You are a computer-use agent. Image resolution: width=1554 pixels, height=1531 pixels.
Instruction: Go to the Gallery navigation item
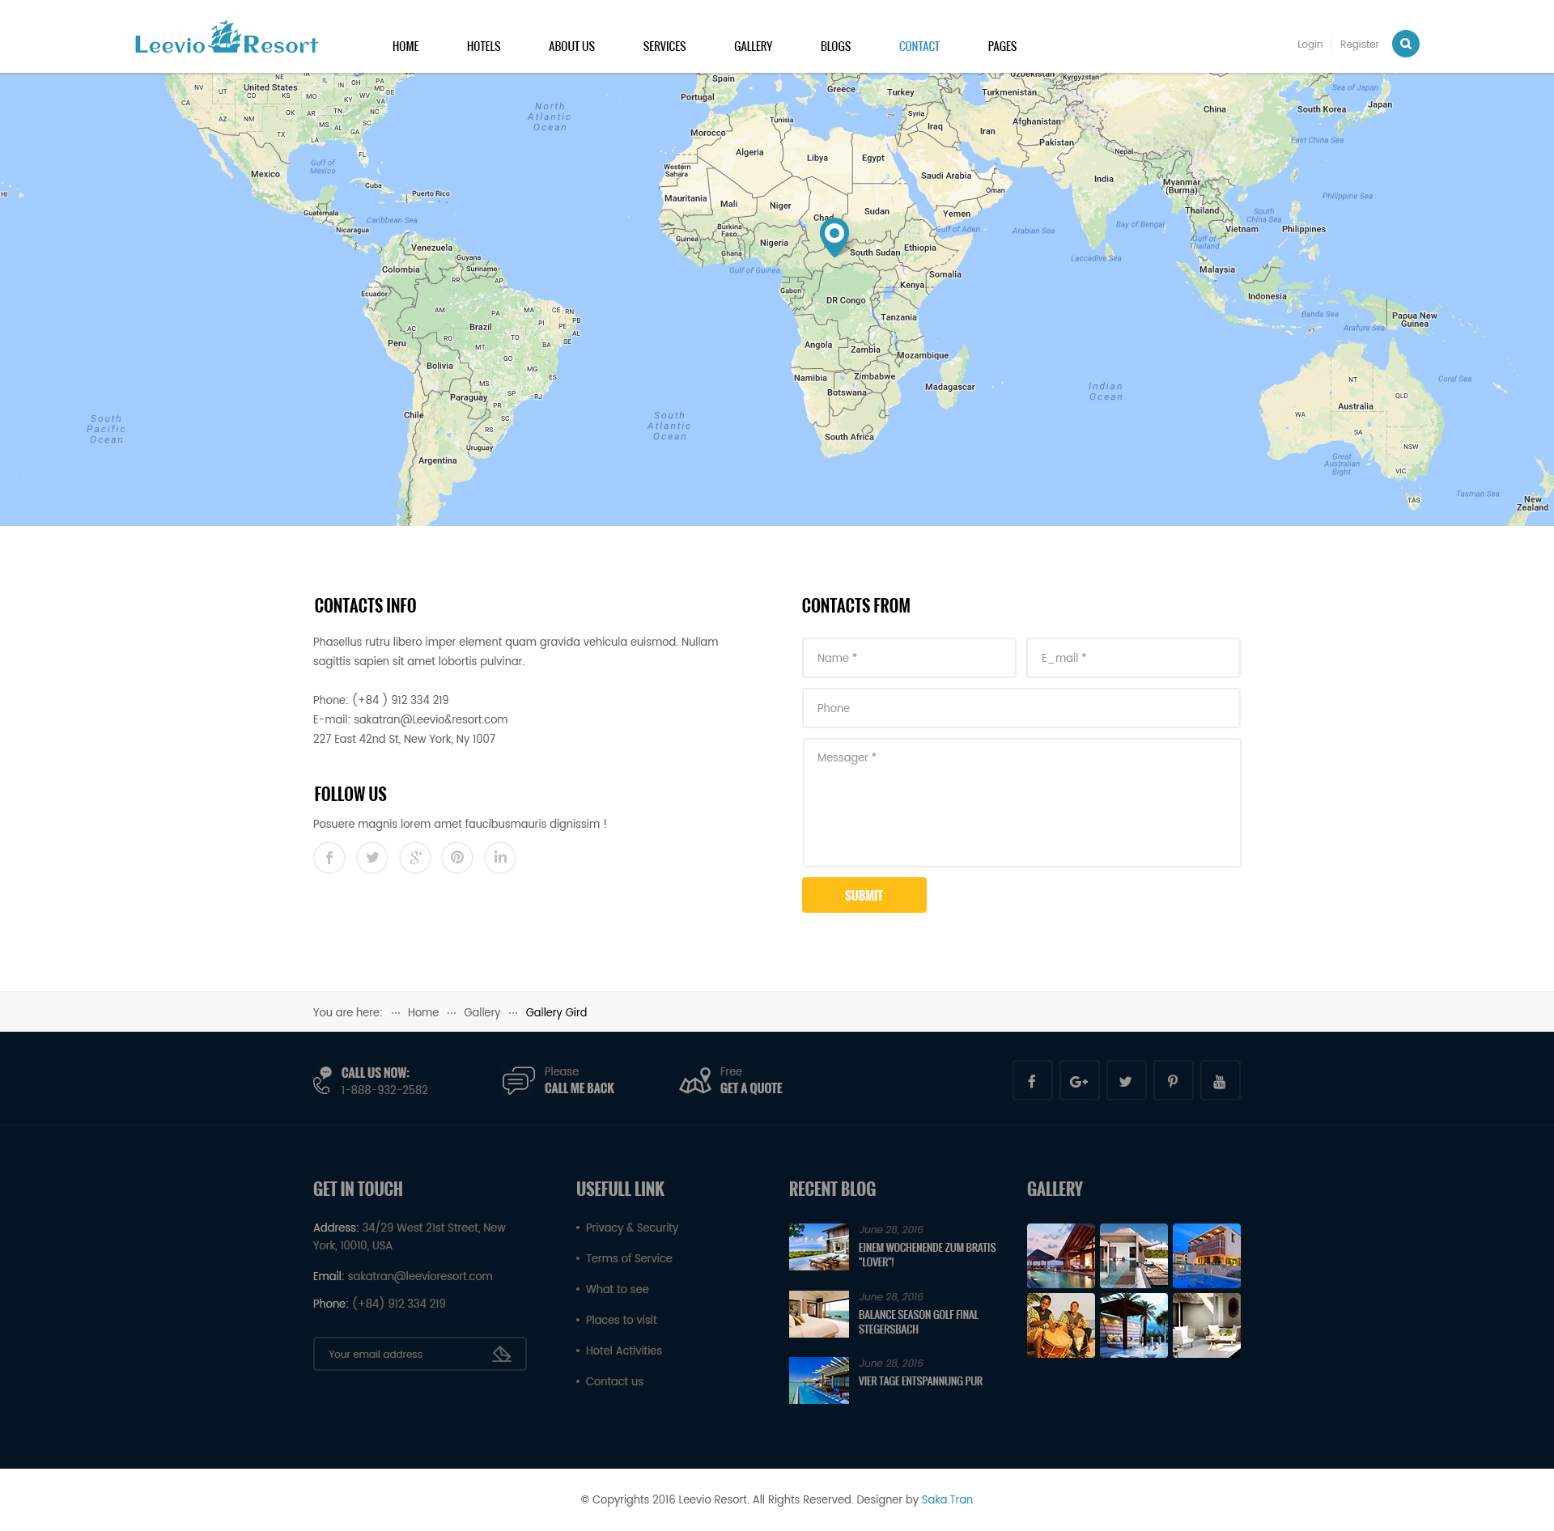(753, 47)
